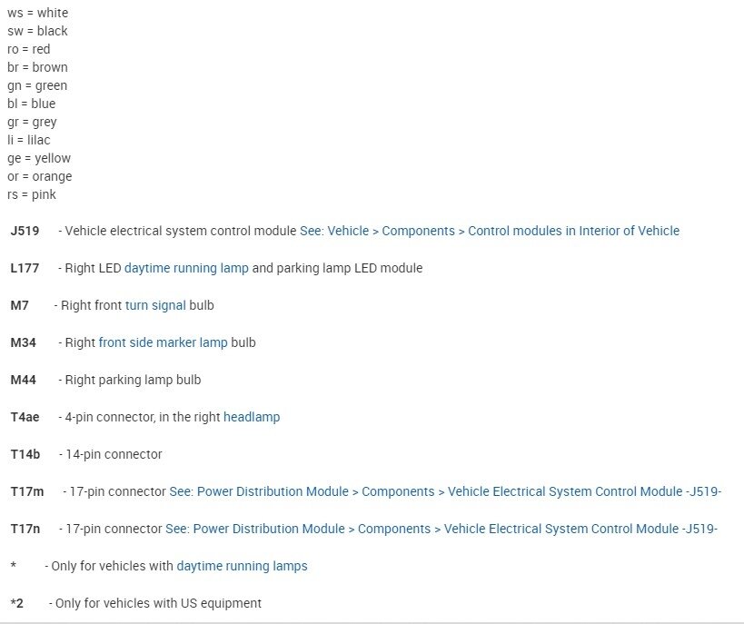This screenshot has height=624, width=744.
Task: Select the 'rs = pink' legend entry
Action: (32, 194)
